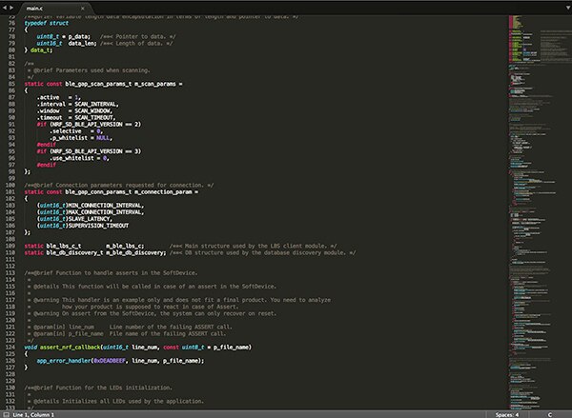Click 'NULL,' on line 93
572x418 pixels.
click(104, 138)
